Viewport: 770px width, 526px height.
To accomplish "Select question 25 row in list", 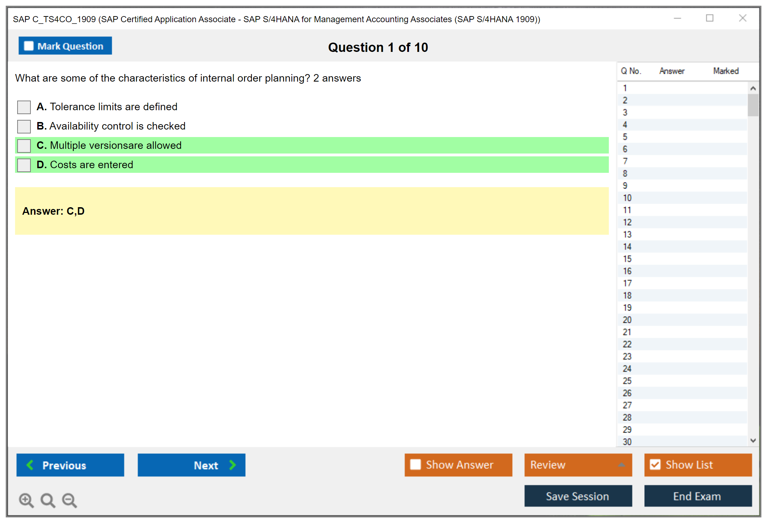I will [x=627, y=381].
